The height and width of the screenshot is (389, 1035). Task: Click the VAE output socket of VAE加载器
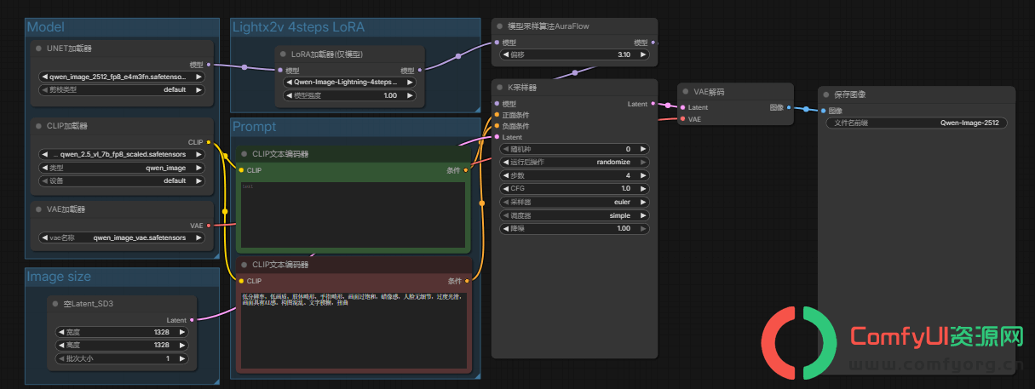point(209,226)
